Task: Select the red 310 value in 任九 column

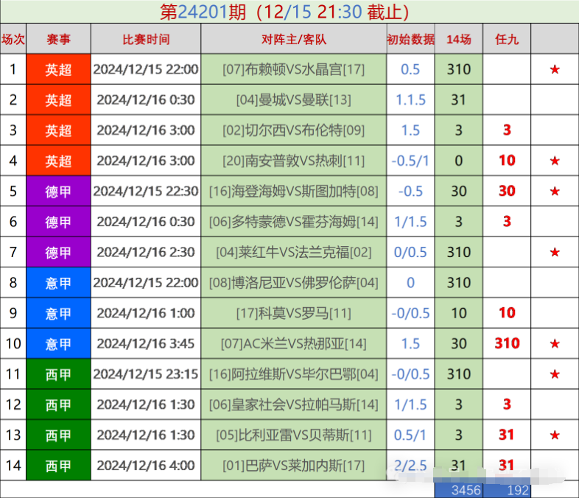Action: 506,343
